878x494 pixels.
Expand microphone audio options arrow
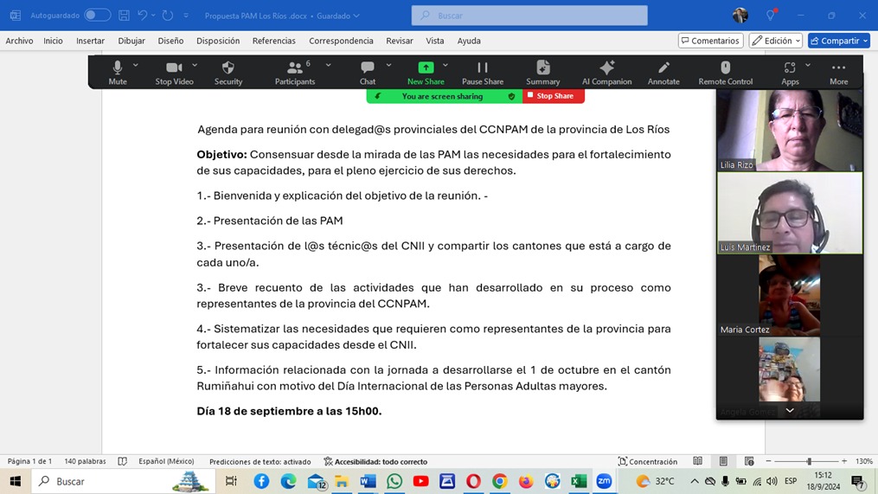pyautogui.click(x=136, y=65)
